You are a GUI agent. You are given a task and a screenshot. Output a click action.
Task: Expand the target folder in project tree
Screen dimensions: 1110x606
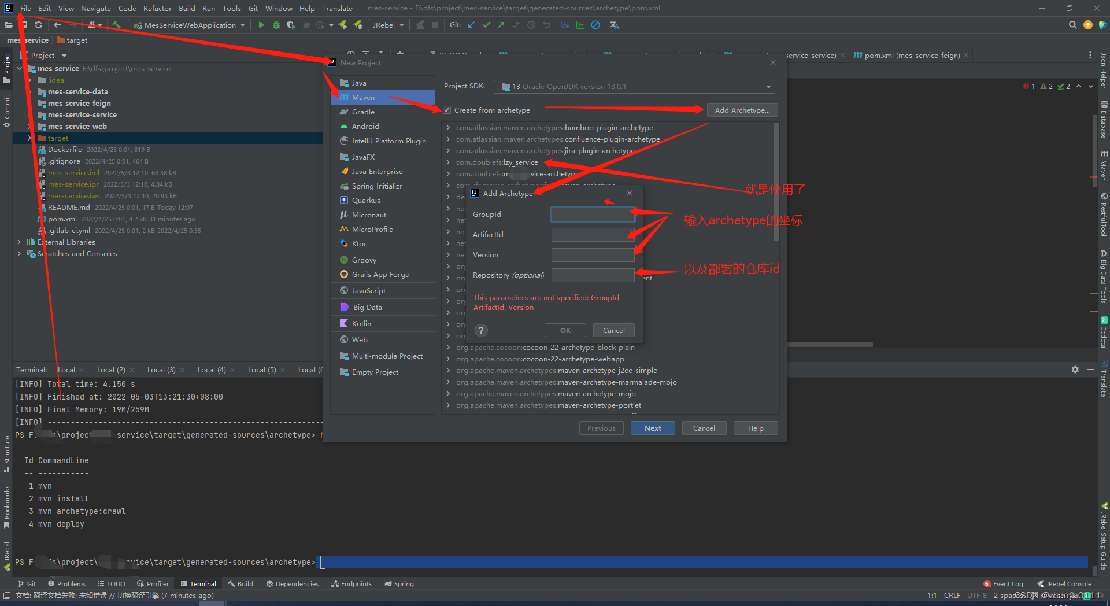(29, 138)
